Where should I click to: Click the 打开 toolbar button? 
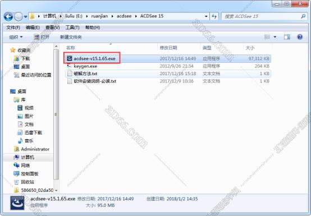(x=42, y=37)
